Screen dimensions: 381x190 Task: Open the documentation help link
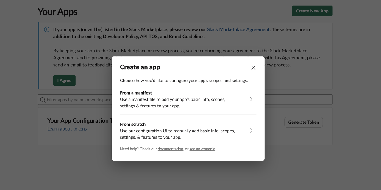click(x=170, y=149)
